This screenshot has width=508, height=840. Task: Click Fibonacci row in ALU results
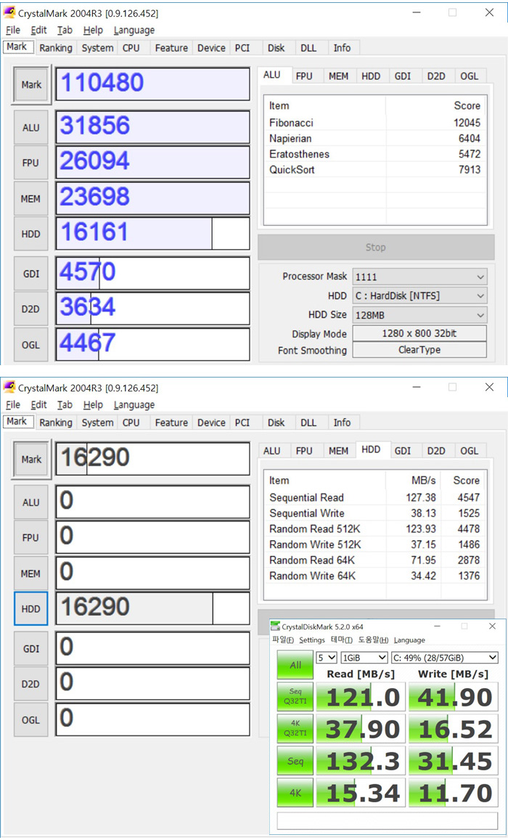375,123
